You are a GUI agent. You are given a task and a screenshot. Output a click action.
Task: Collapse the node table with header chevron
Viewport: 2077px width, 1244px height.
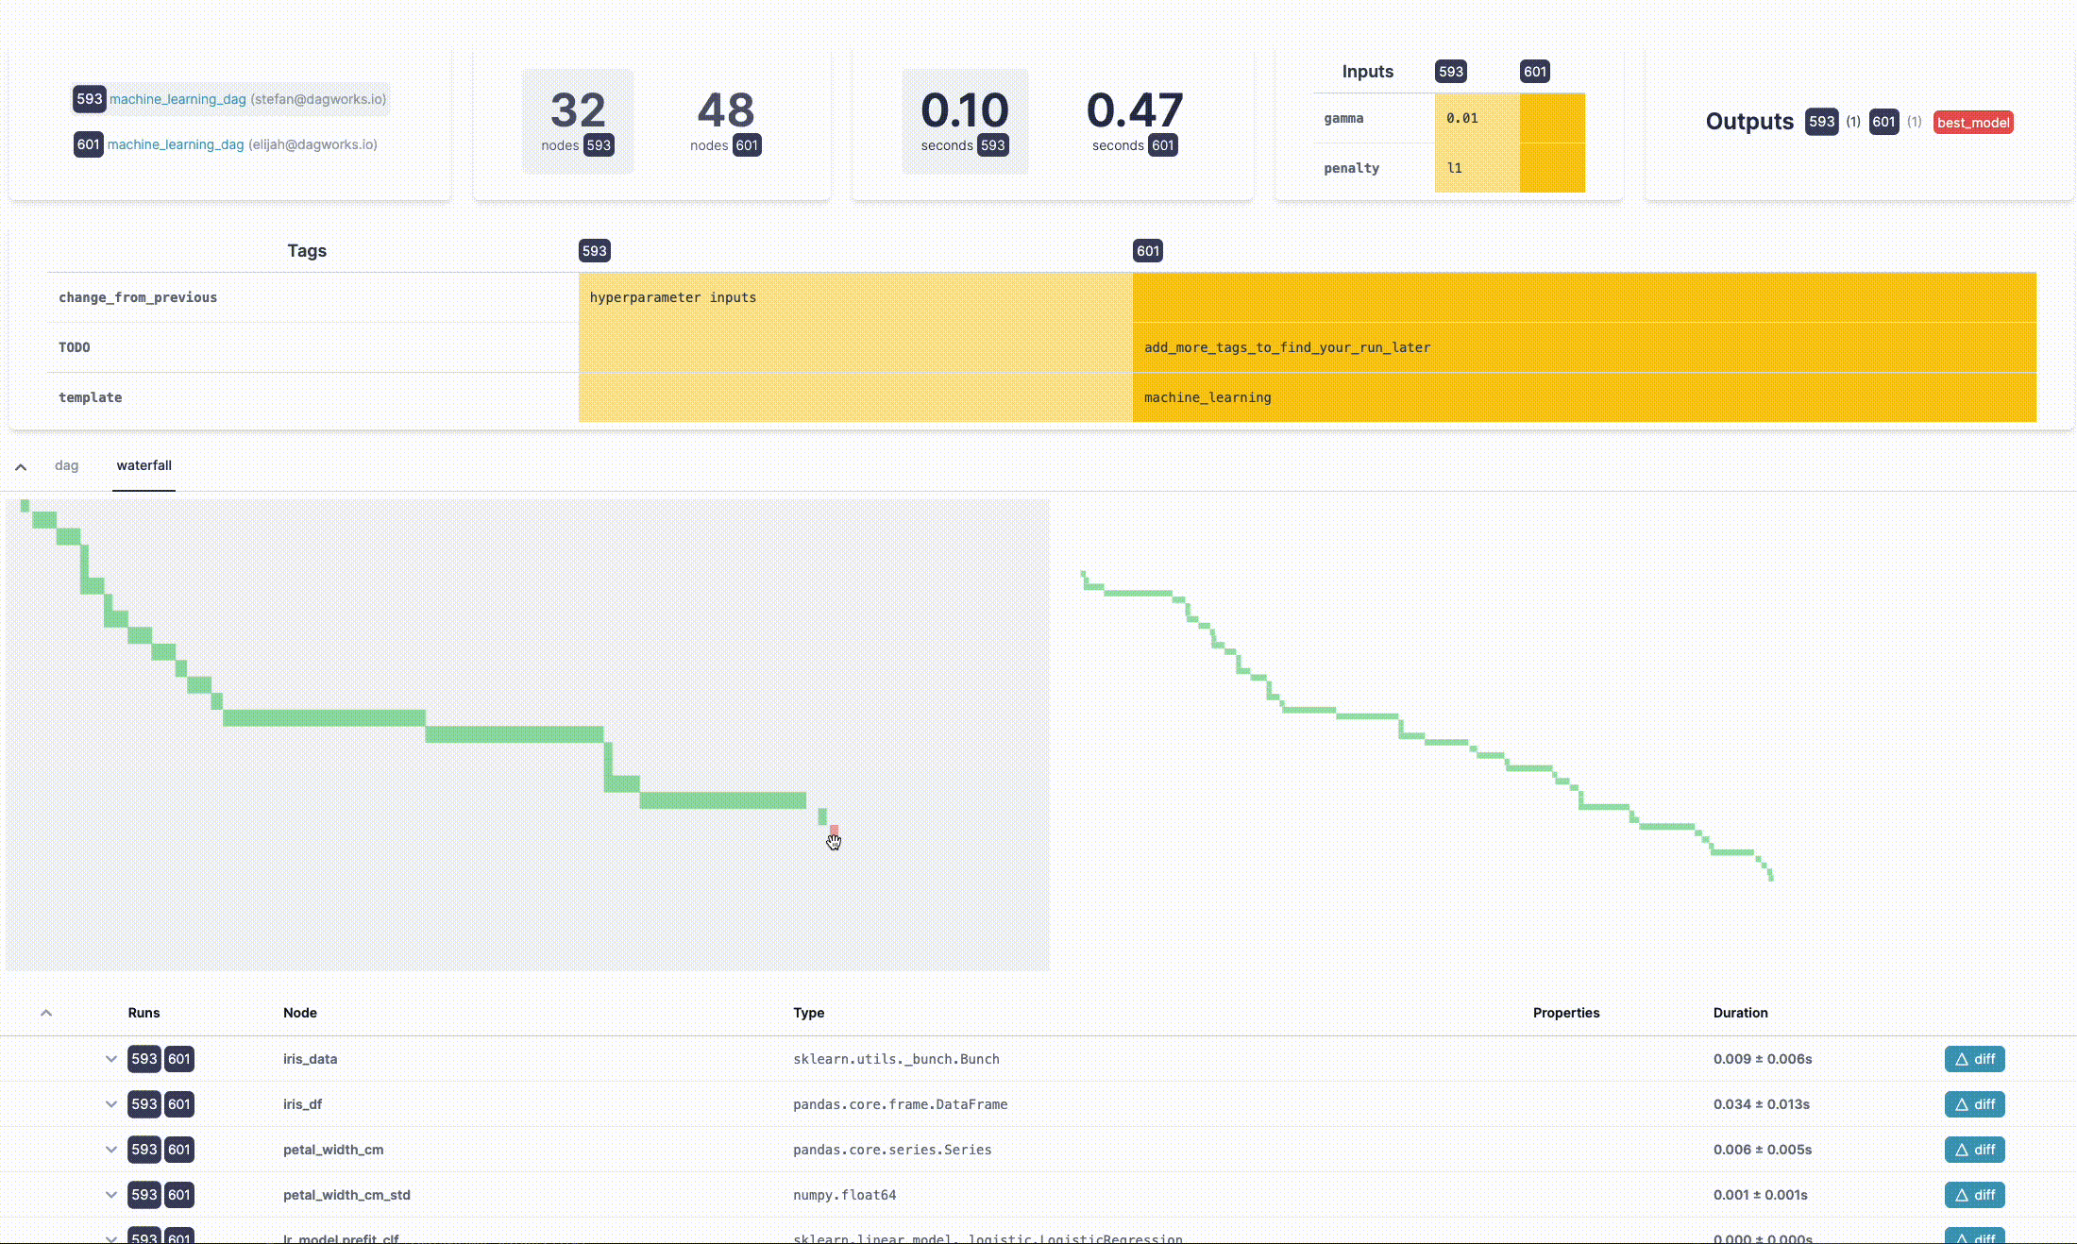(46, 1013)
